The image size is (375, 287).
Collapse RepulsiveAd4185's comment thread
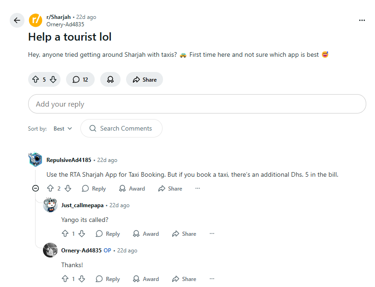point(36,188)
